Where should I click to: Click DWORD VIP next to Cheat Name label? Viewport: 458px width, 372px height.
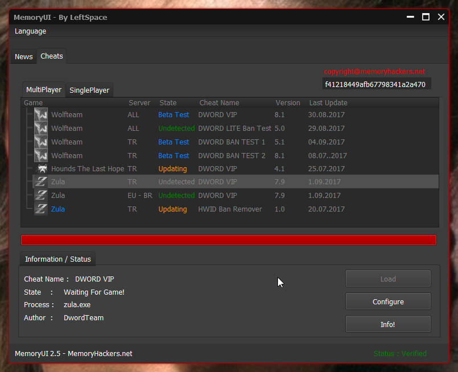pyautogui.click(x=95, y=279)
